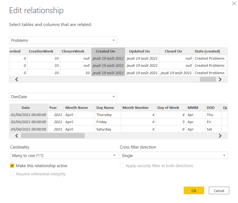Screen dimensions: 238x203
Task: Confirm with the OK button
Action: [194, 190]
